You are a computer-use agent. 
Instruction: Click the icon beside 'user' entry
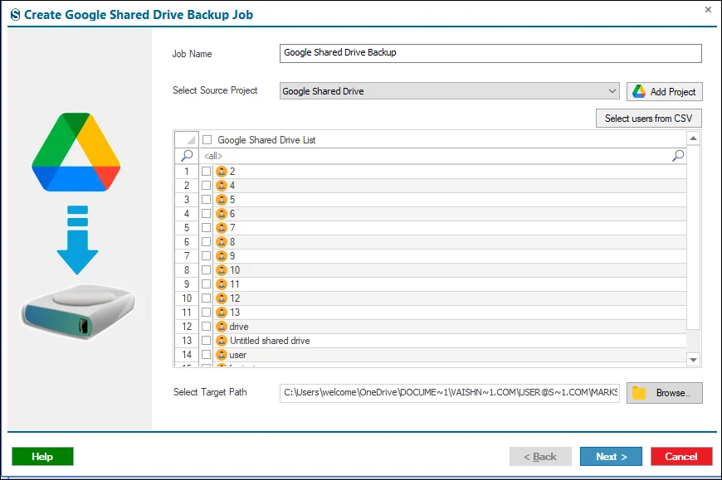pyautogui.click(x=222, y=355)
